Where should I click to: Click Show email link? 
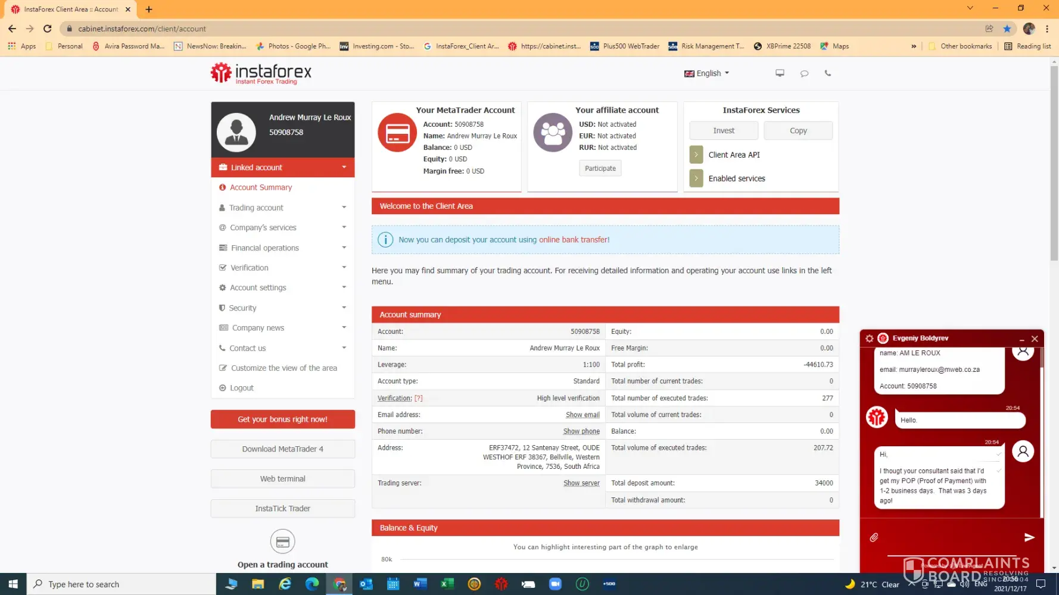[x=582, y=415]
